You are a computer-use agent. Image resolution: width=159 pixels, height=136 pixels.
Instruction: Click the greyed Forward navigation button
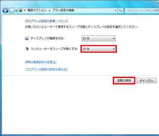(12, 11)
